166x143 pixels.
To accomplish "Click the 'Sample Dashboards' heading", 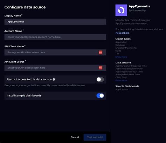I will point(127,86).
